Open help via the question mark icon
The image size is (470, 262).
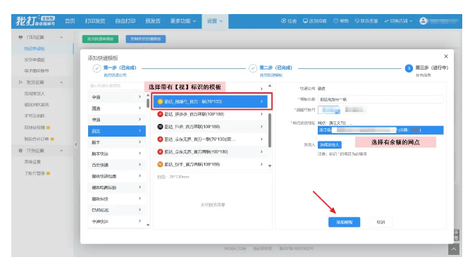click(335, 20)
